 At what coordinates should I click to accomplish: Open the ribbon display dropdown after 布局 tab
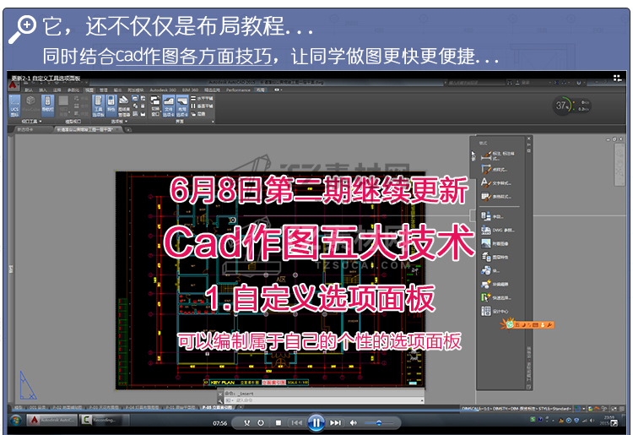tap(279, 90)
